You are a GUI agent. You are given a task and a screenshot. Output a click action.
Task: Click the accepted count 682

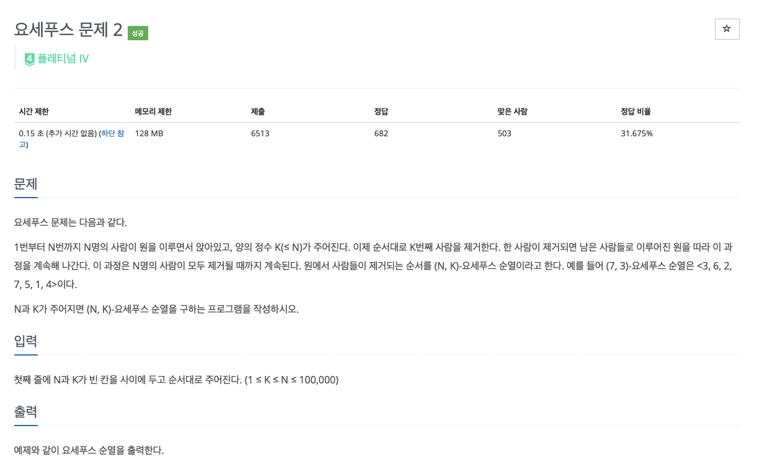click(381, 133)
